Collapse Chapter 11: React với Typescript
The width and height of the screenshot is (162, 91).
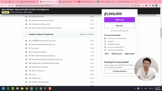pyautogui.click(x=60, y=34)
